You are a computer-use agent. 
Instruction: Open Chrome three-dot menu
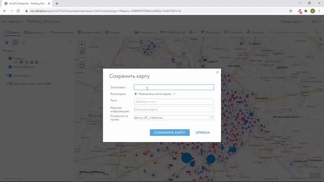[319, 11]
